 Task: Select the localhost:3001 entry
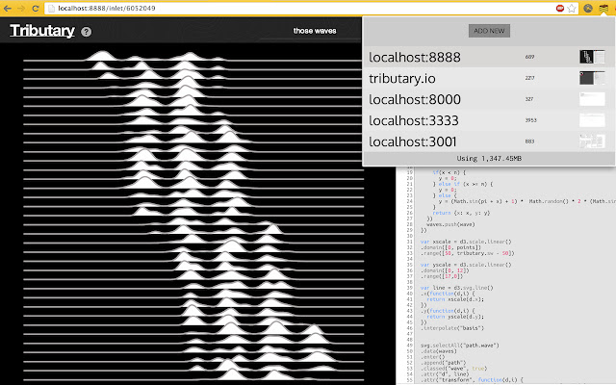coord(488,141)
